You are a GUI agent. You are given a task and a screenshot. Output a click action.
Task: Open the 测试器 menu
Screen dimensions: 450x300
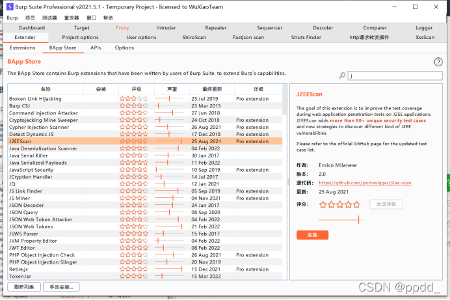click(x=49, y=18)
